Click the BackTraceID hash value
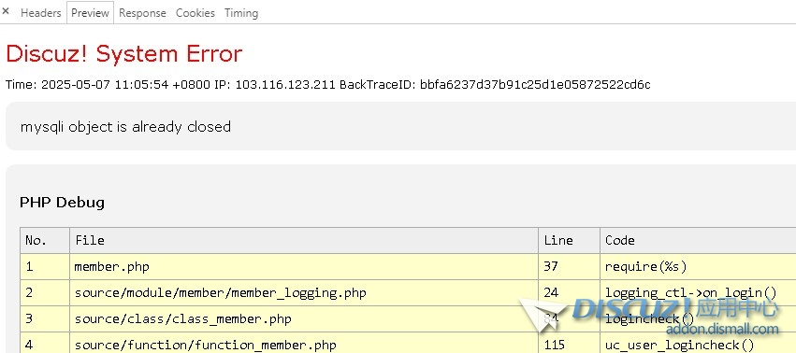Image resolution: width=796 pixels, height=353 pixels. (x=535, y=84)
